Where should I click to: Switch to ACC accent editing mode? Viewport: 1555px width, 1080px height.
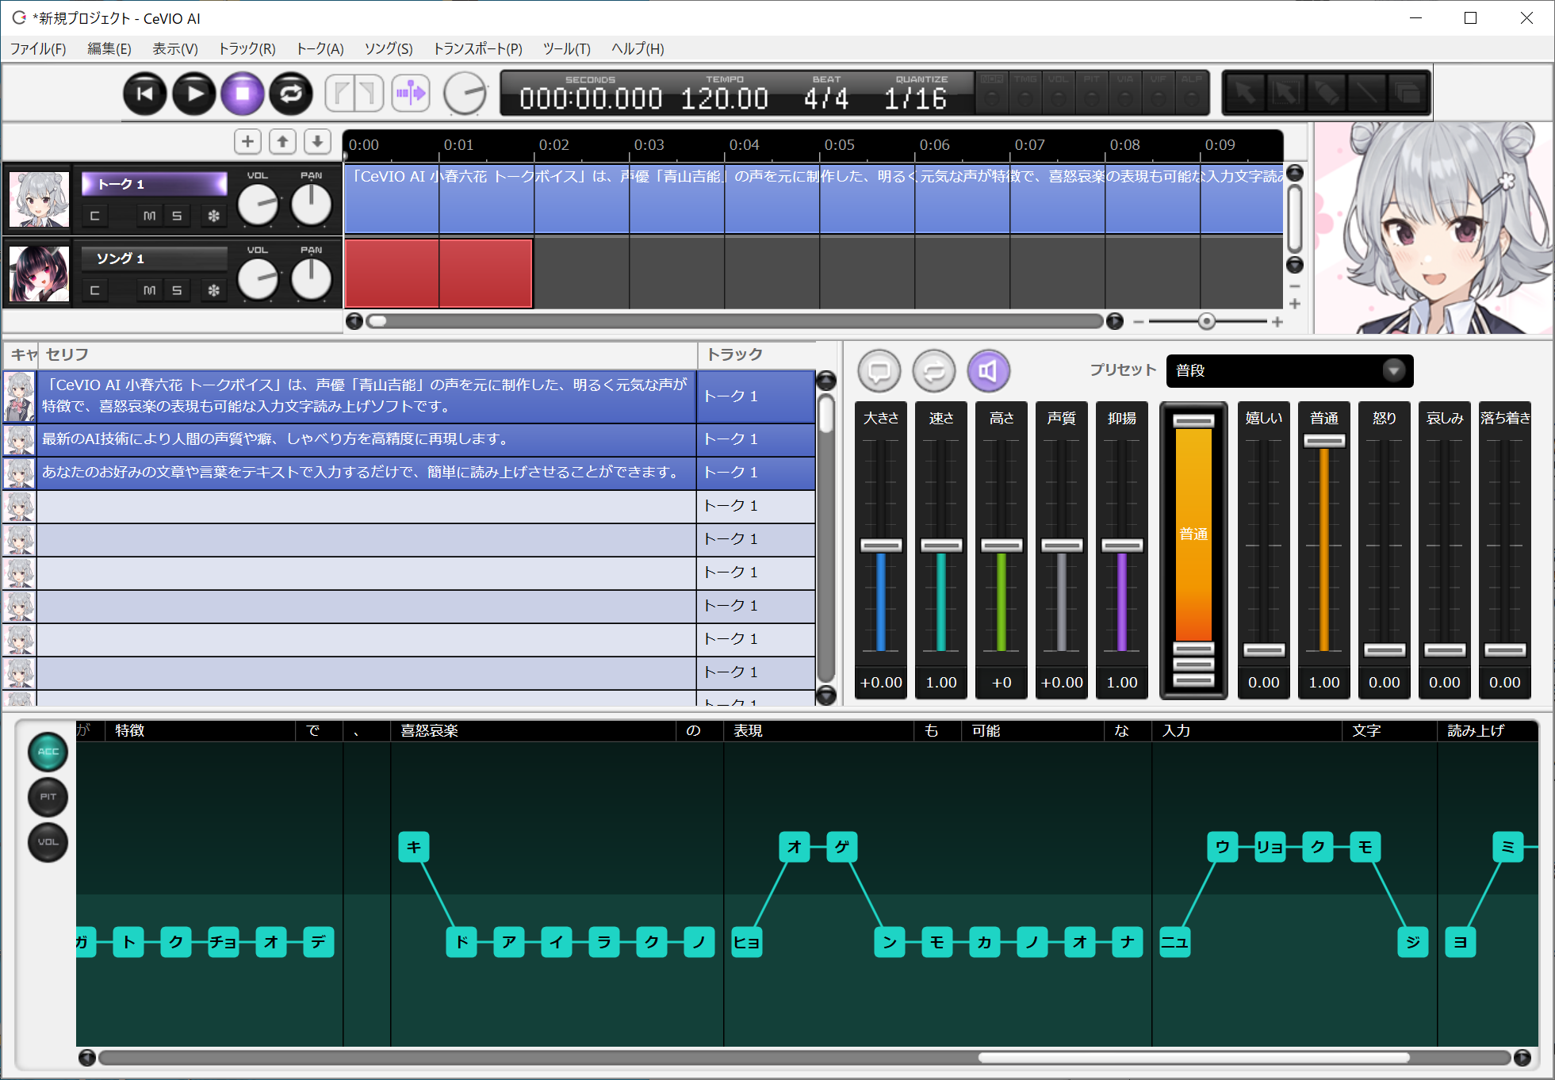pos(48,752)
